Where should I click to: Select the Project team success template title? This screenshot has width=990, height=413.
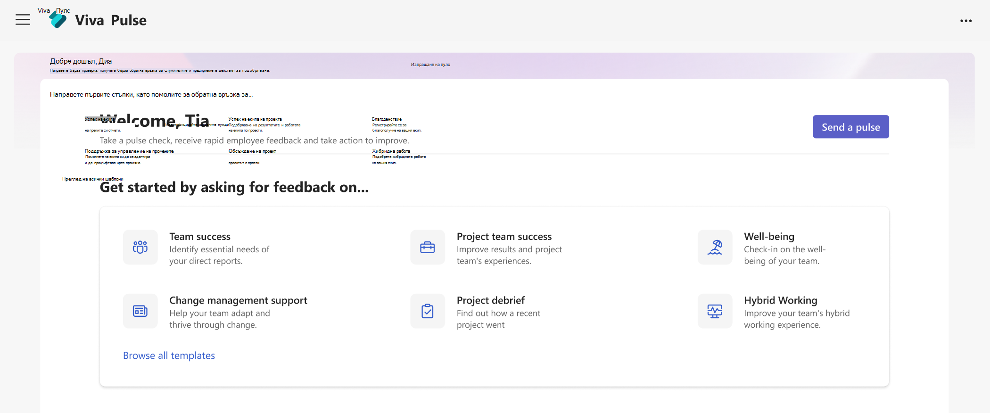click(x=504, y=237)
